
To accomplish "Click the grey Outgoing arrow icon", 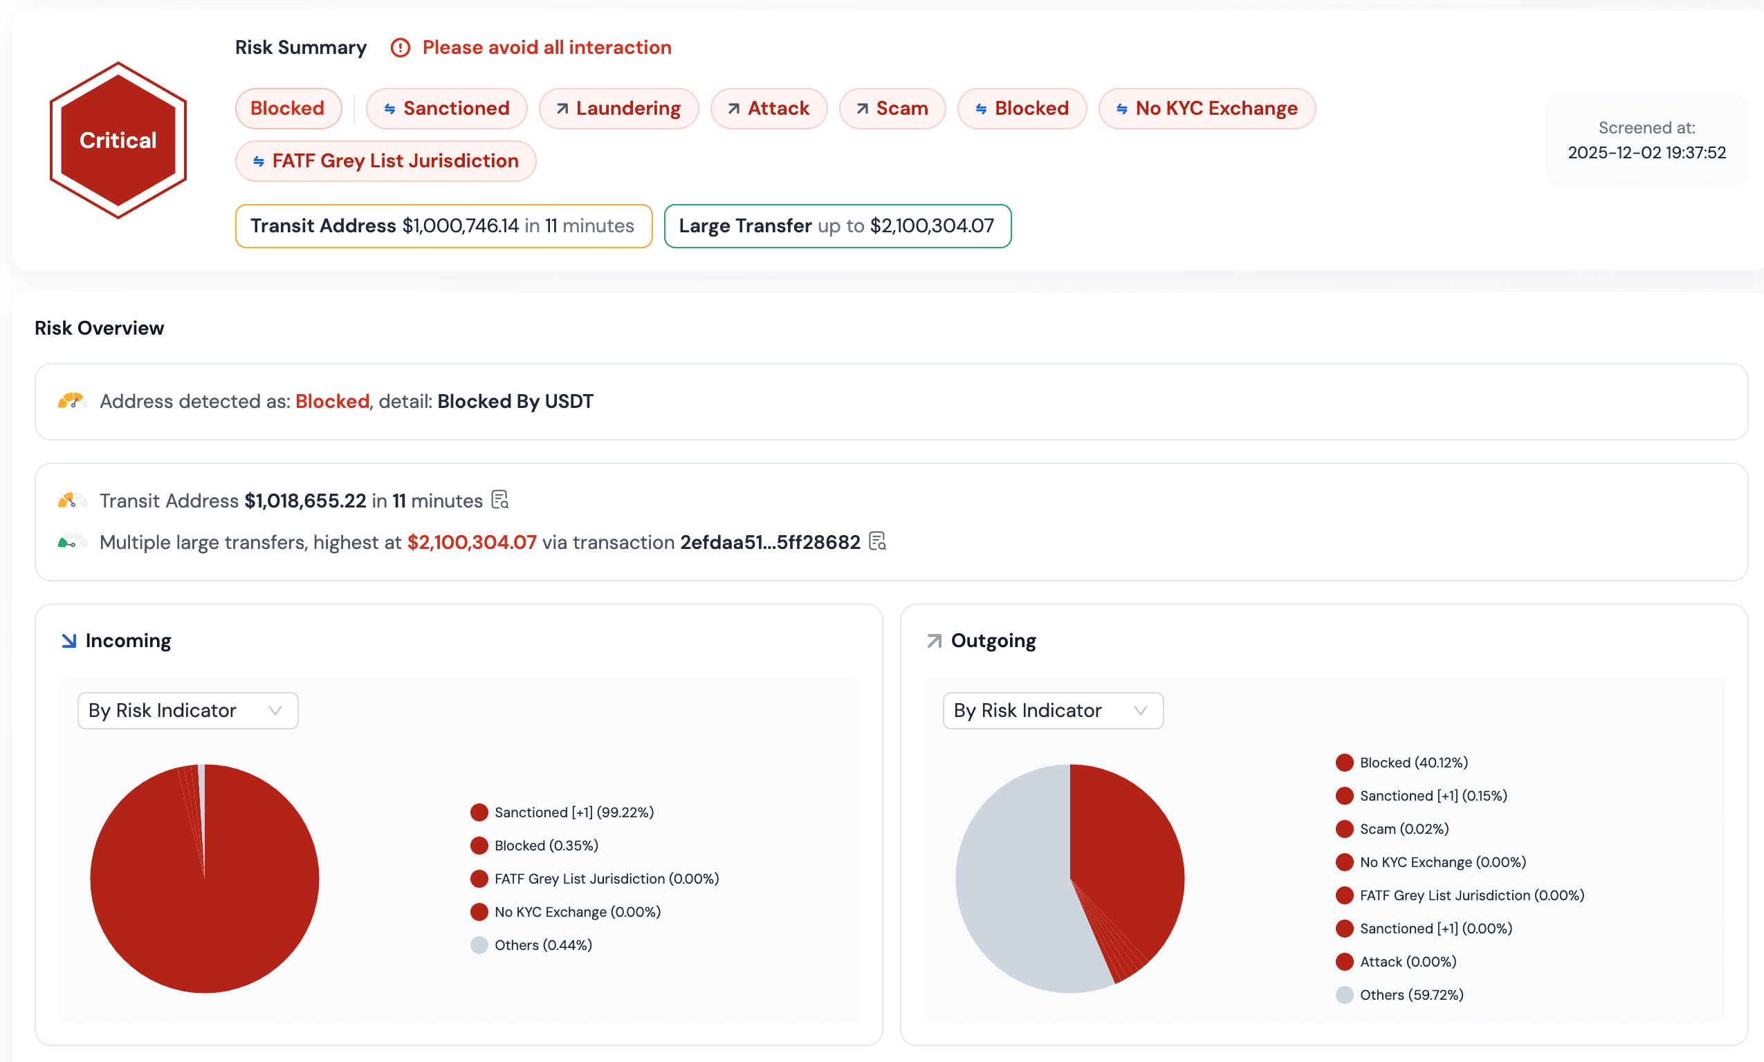I will click(935, 640).
